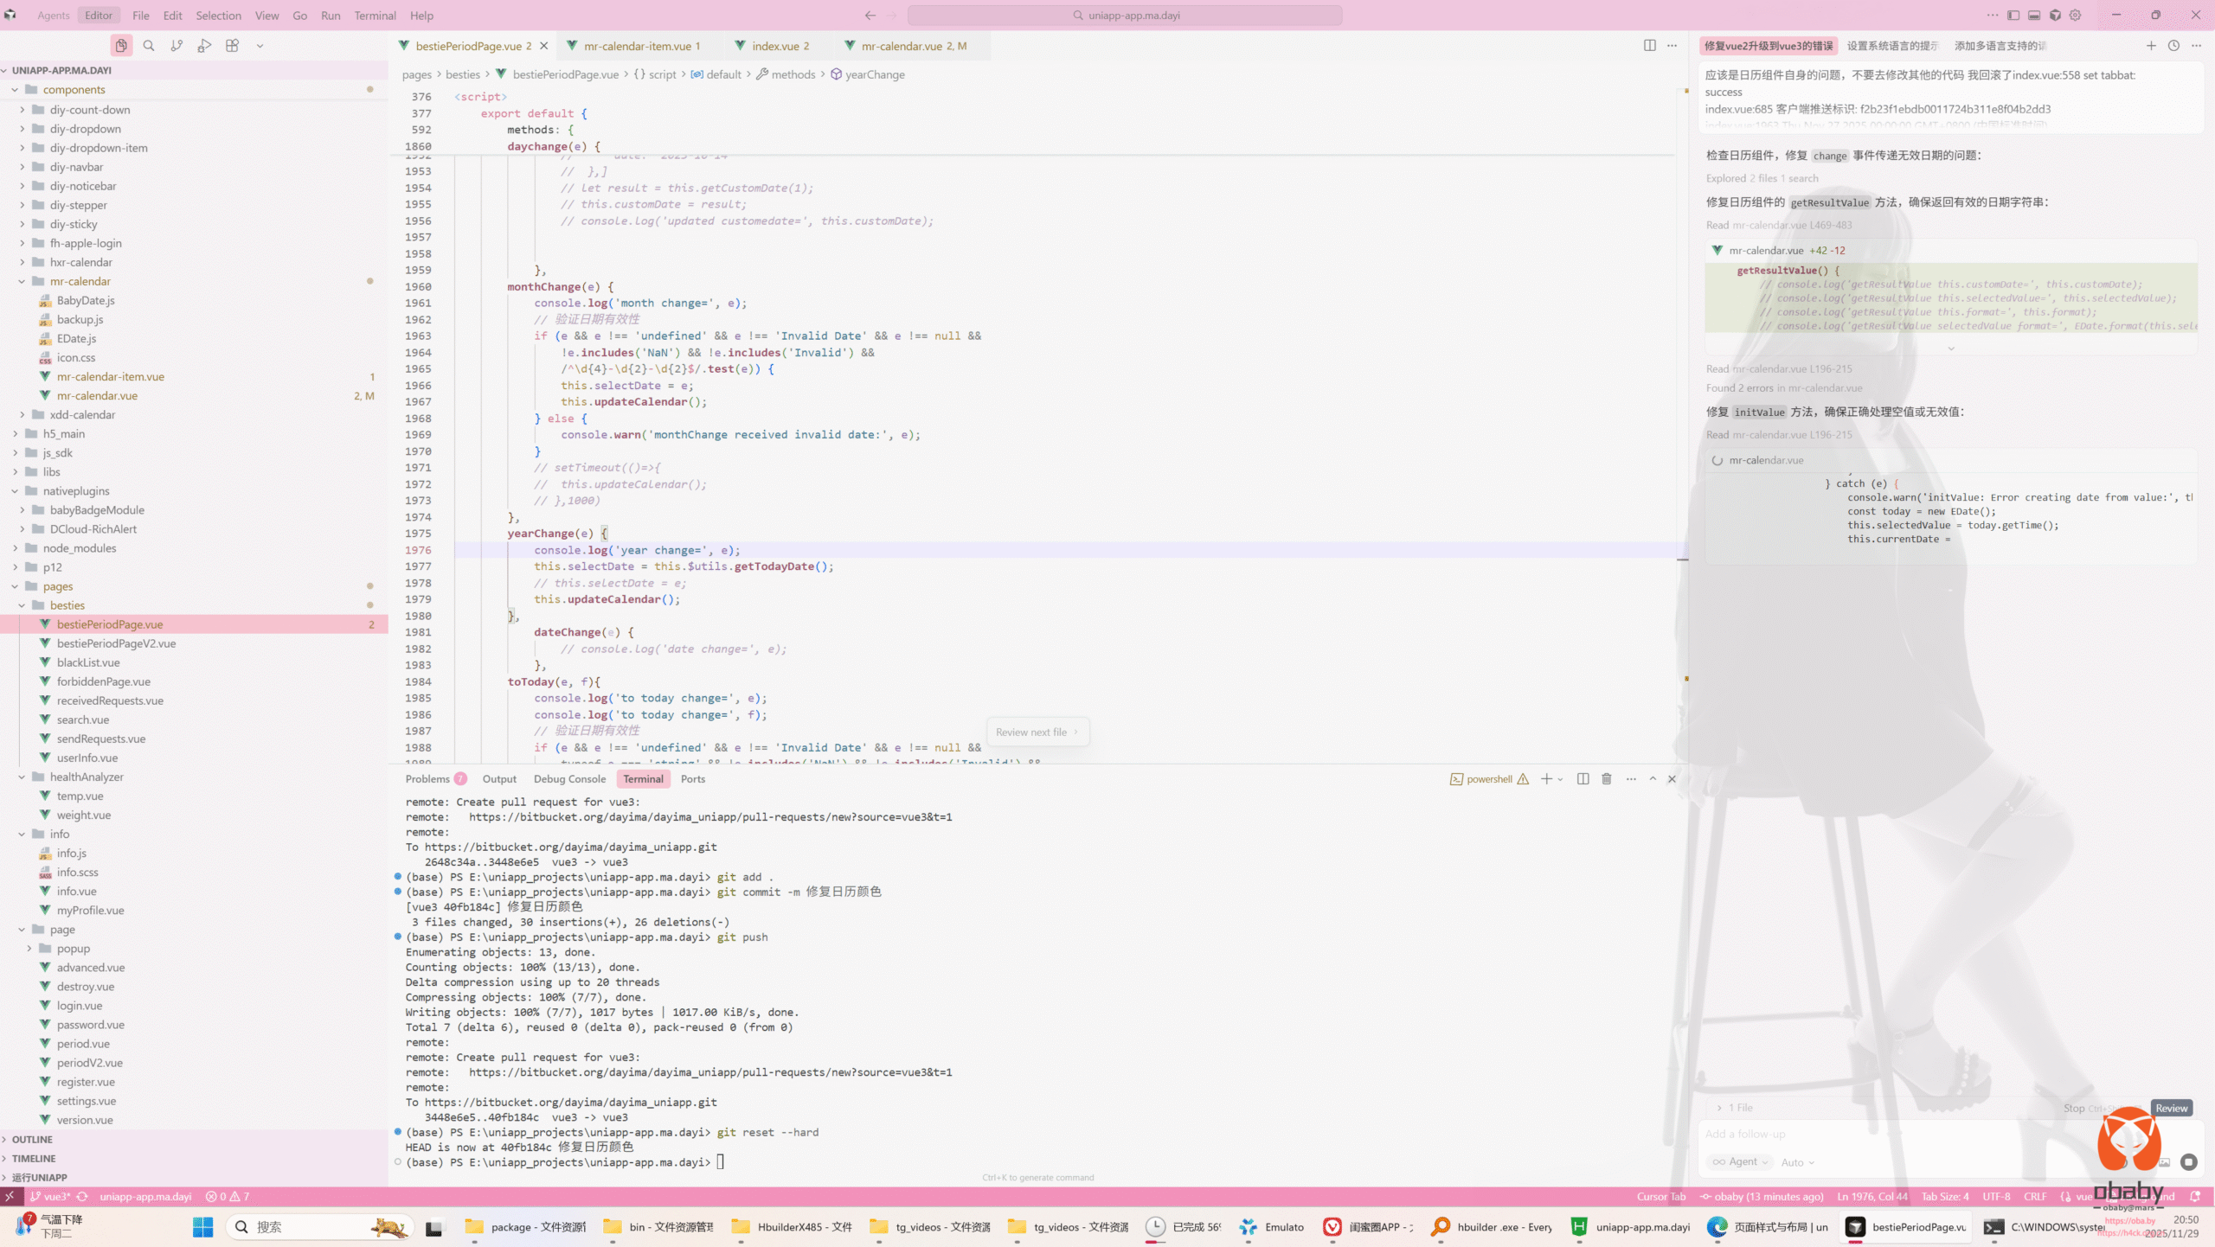Switch to Agents mode toggle
This screenshot has width=2215, height=1247.
(53, 16)
